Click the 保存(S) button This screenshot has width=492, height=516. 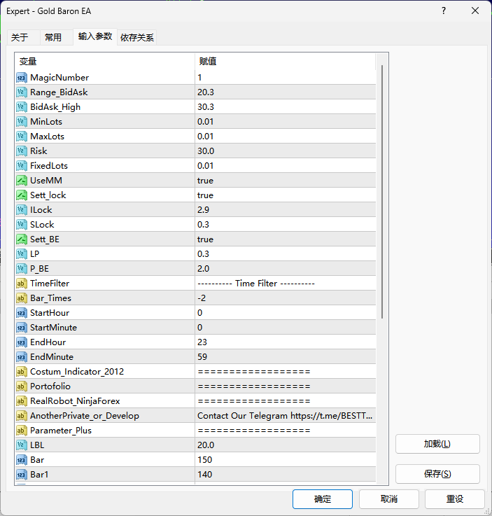[x=437, y=474]
